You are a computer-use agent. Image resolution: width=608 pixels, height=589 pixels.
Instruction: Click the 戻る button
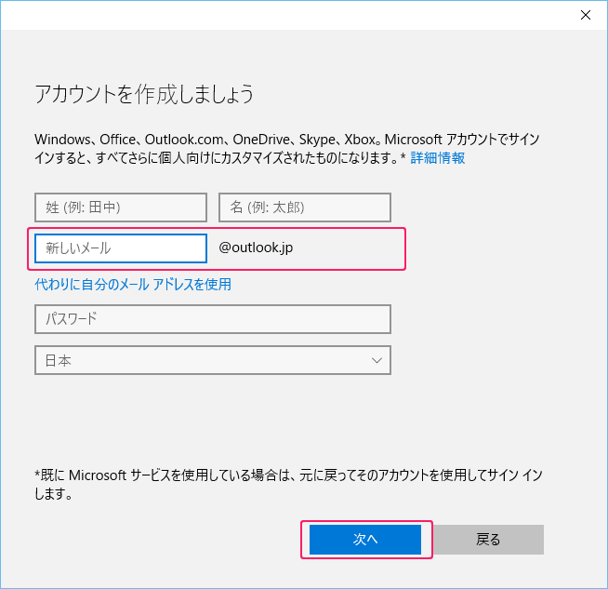click(488, 540)
